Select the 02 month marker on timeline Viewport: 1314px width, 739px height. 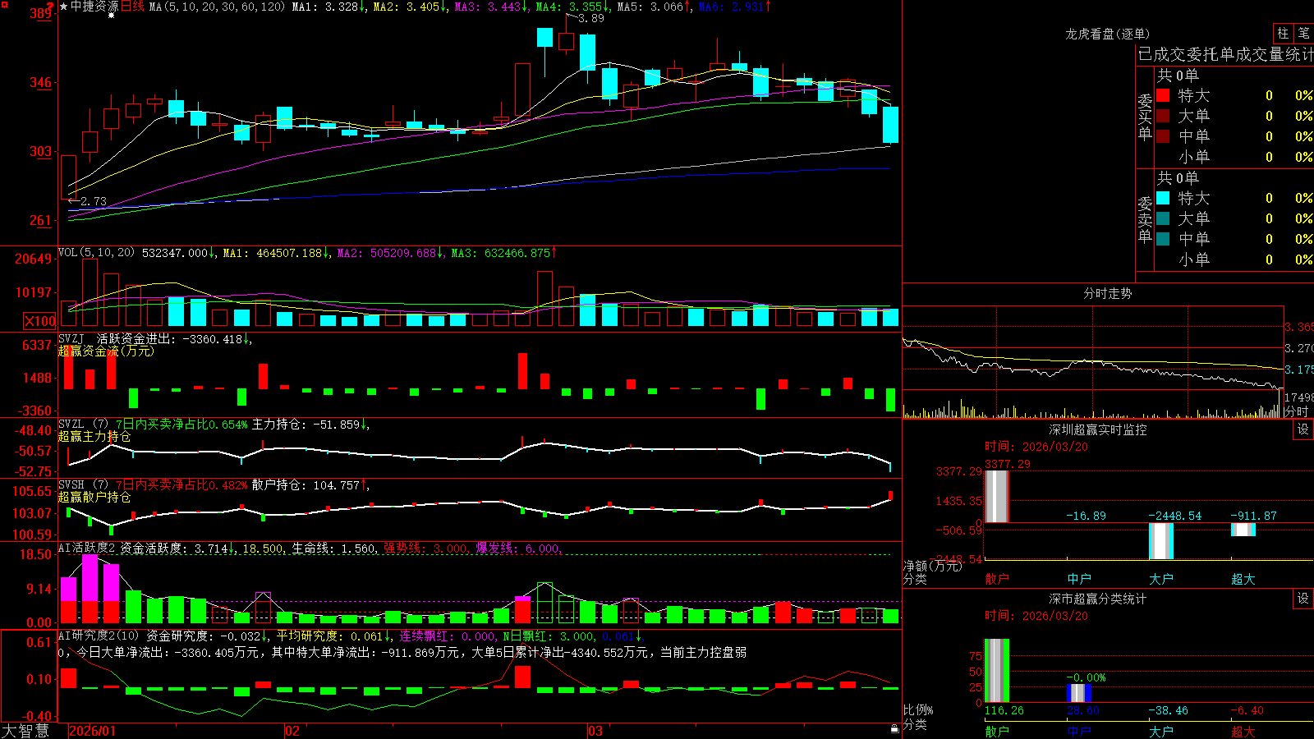(292, 731)
